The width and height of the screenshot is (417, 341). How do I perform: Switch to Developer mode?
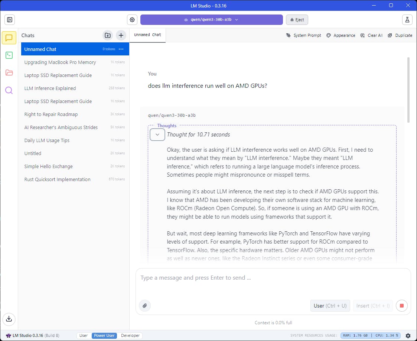click(x=130, y=336)
